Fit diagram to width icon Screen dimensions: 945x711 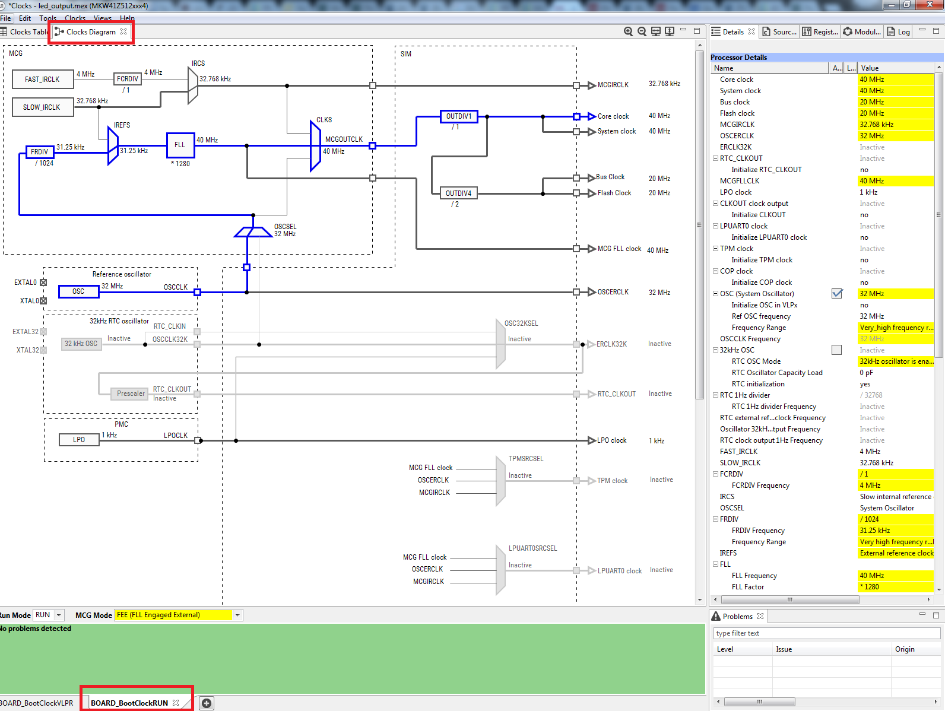(656, 31)
